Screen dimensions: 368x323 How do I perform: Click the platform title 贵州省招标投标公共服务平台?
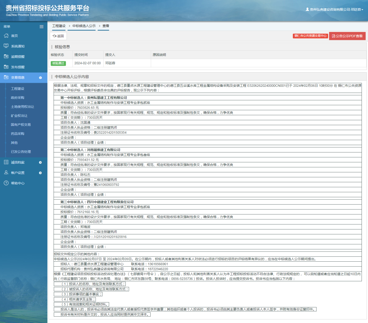(x=48, y=8)
